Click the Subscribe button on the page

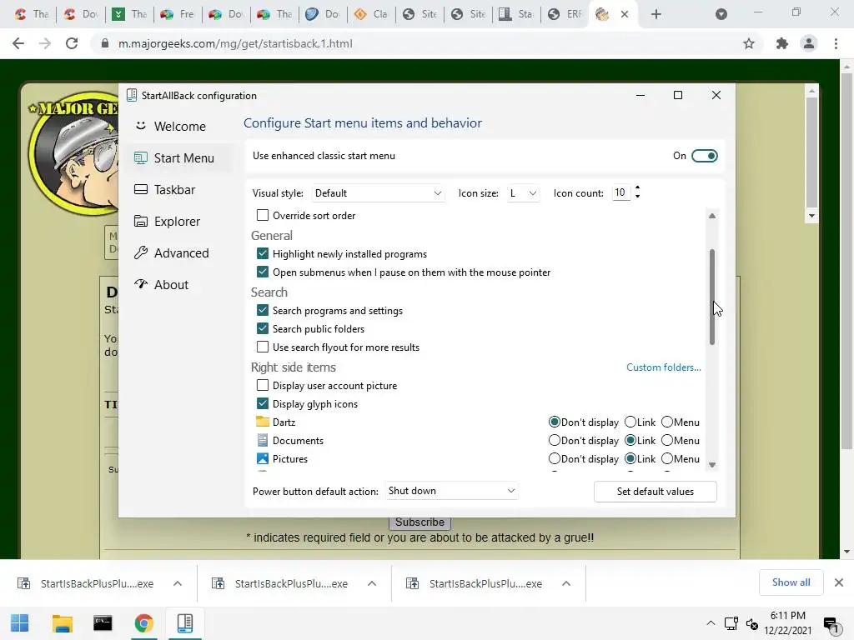pos(419,522)
